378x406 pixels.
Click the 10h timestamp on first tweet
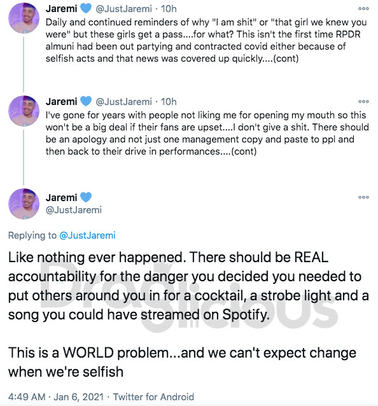[x=169, y=9]
